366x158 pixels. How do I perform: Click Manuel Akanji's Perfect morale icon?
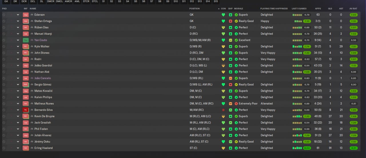[x=236, y=34]
